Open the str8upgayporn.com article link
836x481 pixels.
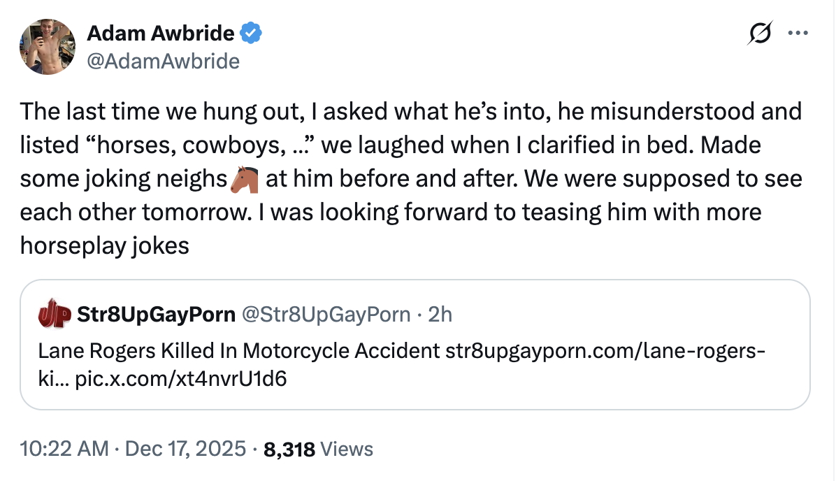[605, 350]
